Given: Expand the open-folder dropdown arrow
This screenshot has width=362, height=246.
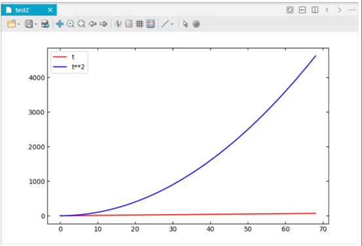Looking at the screenshot, I should [x=19, y=24].
